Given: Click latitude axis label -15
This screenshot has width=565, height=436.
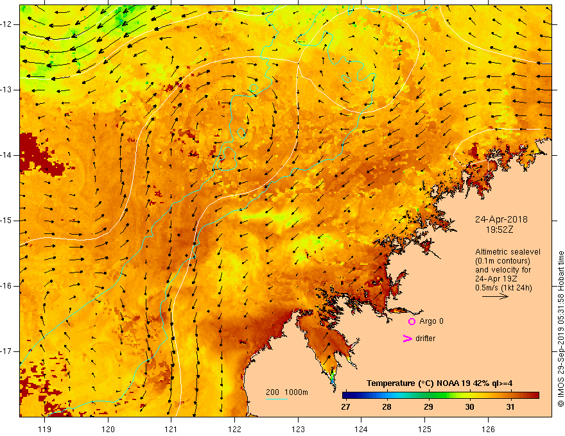Looking at the screenshot, I should coord(6,221).
